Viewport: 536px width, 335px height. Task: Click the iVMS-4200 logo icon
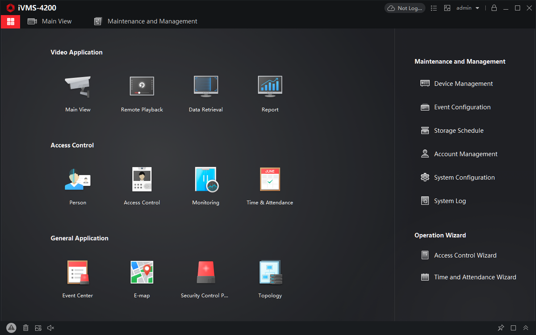click(x=10, y=8)
